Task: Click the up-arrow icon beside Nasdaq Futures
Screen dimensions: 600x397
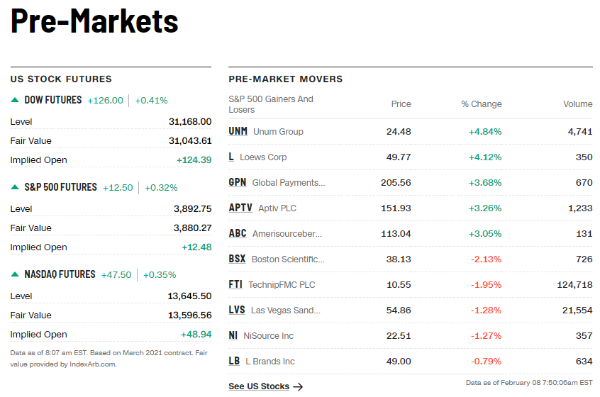Action: 15,275
